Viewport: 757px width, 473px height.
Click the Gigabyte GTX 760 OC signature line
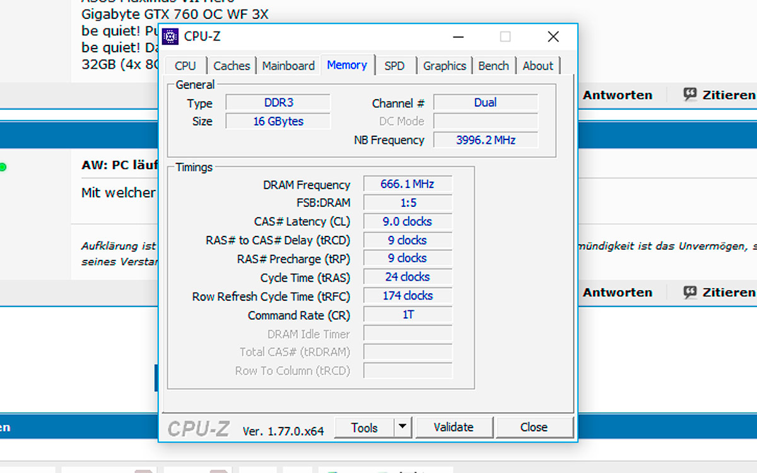[175, 14]
